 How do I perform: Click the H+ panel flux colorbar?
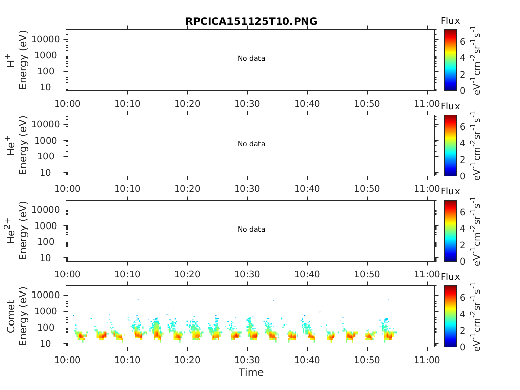450,60
